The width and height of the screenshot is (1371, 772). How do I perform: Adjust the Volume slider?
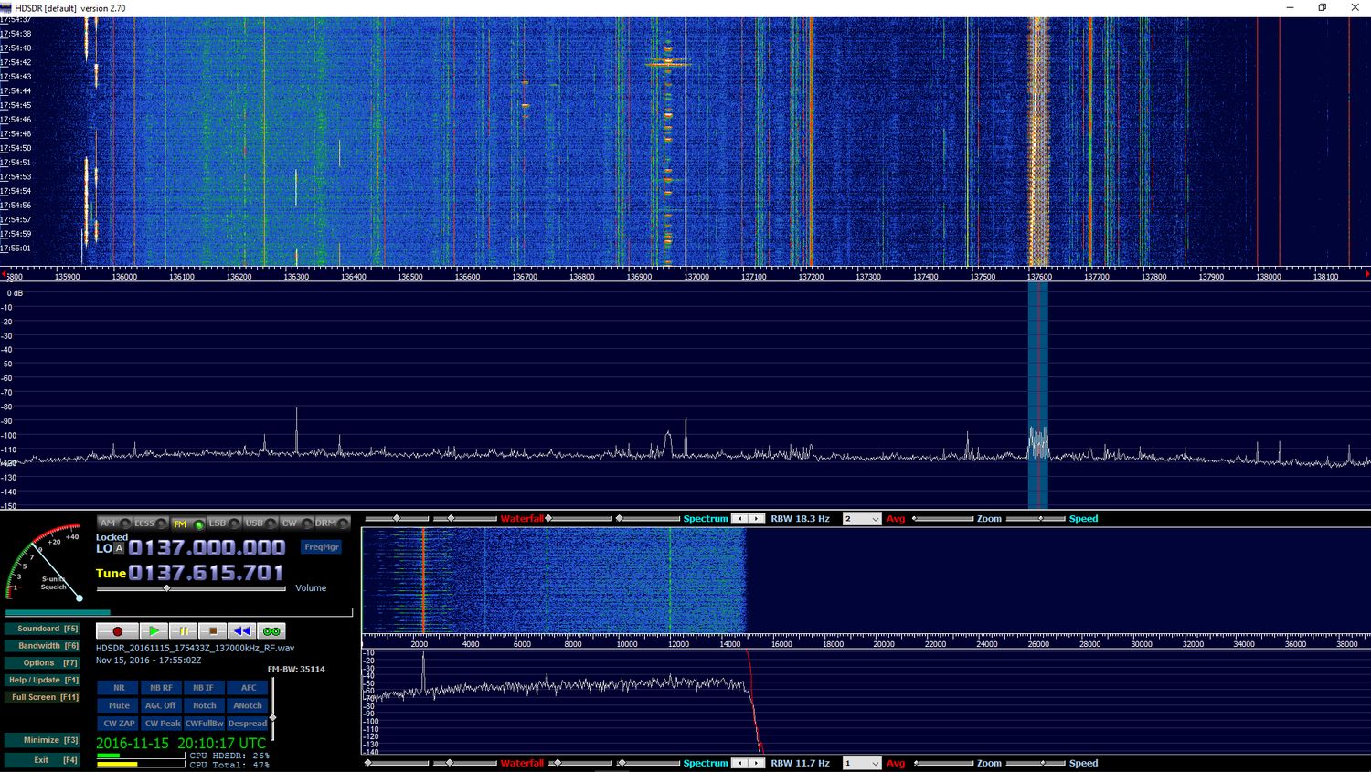pos(167,588)
